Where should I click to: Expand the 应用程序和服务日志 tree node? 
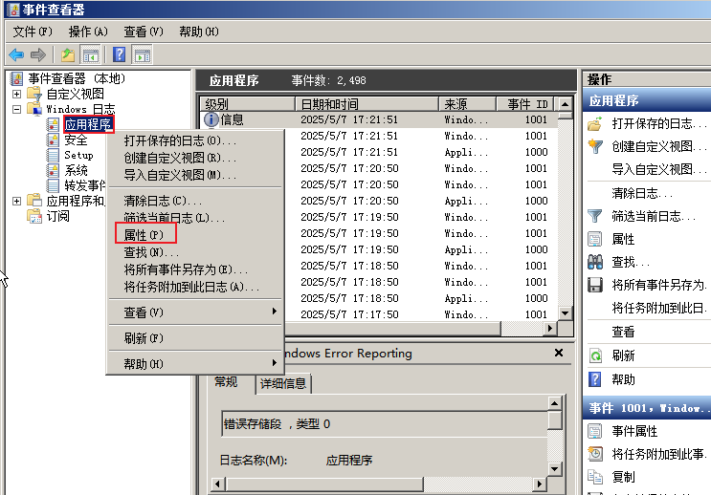click(17, 201)
